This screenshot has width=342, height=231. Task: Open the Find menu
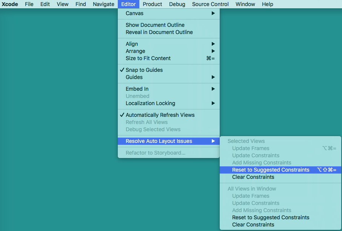80,4
